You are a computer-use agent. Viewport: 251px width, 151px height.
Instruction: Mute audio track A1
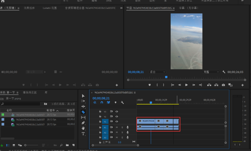(117, 127)
